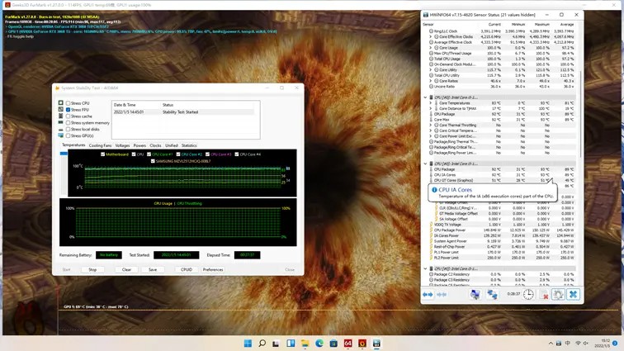Click the HWiNFO Maximum column header
This screenshot has width=624, height=351.
pyautogui.click(x=541, y=24)
